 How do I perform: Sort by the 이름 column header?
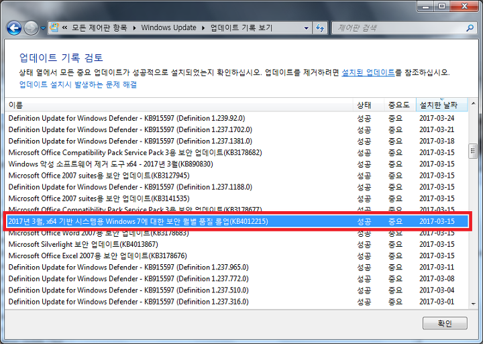178,105
